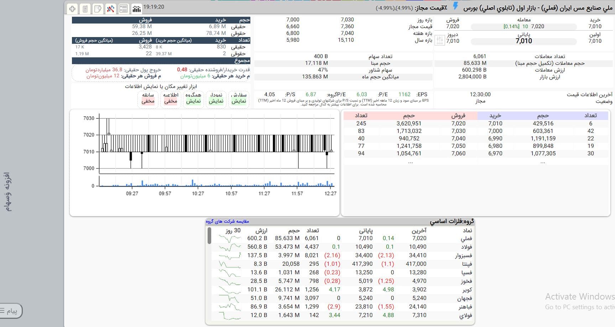The image size is (615, 327).
Task: Click the قدرت خریدار/فروشنده حقیقی value 0.48
Action: [x=182, y=69]
